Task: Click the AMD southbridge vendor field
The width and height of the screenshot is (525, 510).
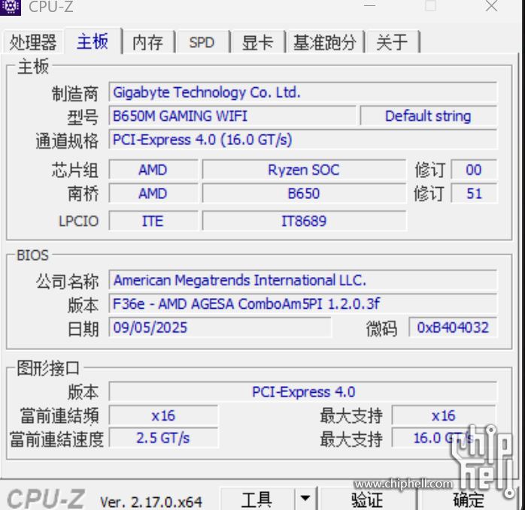Action: [153, 194]
